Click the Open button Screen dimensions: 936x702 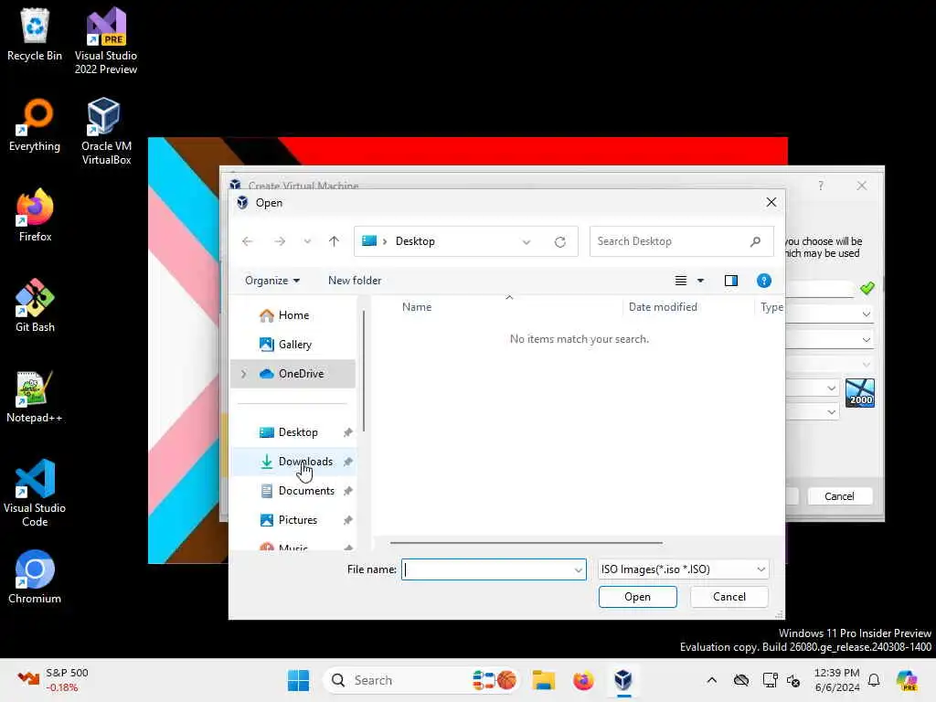pos(637,597)
